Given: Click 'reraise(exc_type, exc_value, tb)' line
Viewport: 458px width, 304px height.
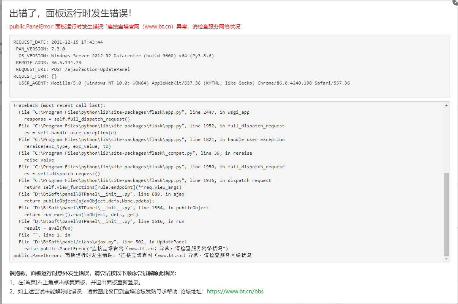Looking at the screenshot, I should (68, 146).
